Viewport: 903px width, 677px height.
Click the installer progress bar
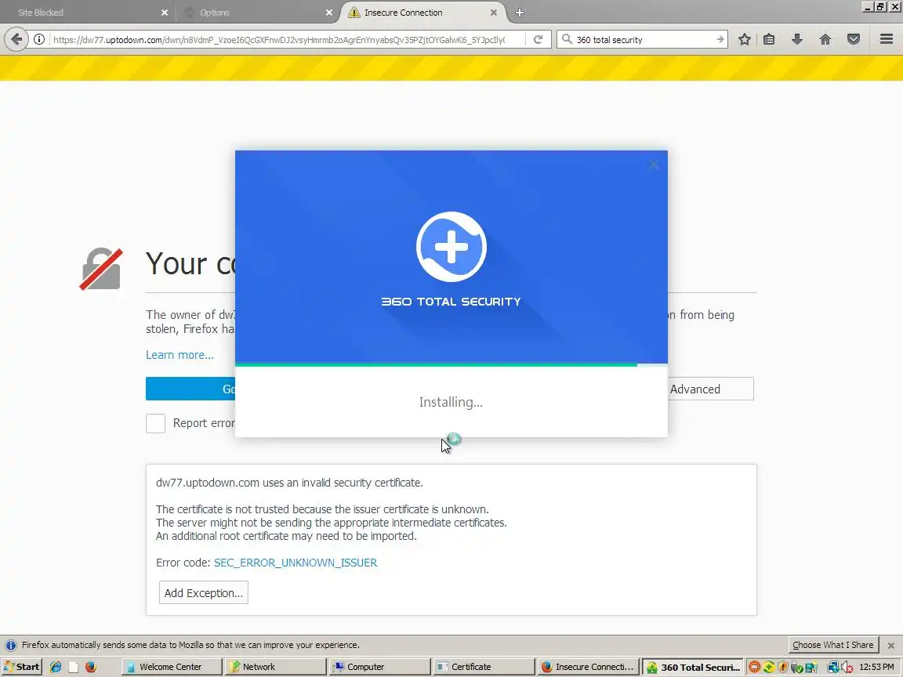pyautogui.click(x=451, y=364)
